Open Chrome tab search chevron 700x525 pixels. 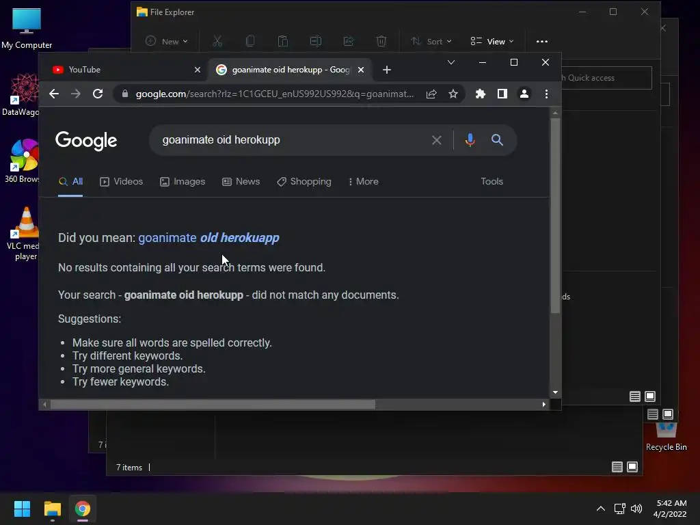pos(451,62)
